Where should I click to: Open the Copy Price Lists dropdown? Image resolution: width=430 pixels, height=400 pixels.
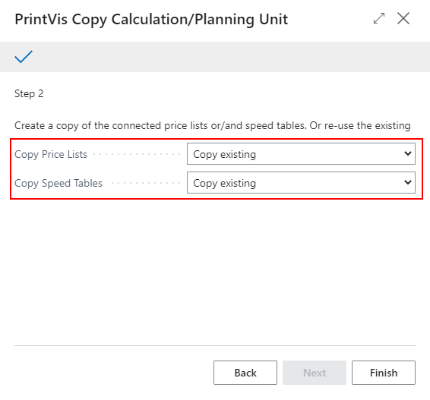pos(301,153)
